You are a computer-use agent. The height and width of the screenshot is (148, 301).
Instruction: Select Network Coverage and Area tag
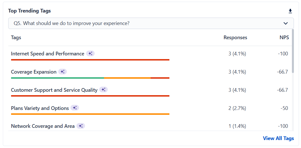click(x=43, y=126)
